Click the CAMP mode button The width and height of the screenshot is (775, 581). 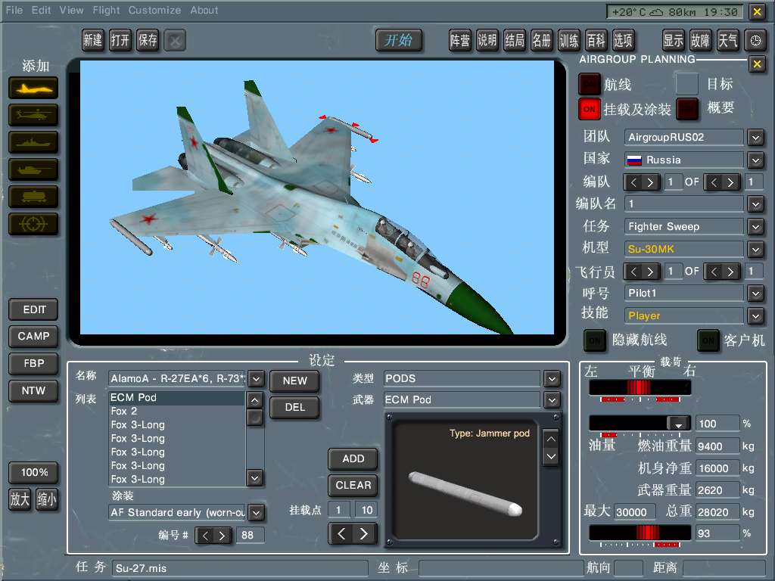tap(33, 337)
